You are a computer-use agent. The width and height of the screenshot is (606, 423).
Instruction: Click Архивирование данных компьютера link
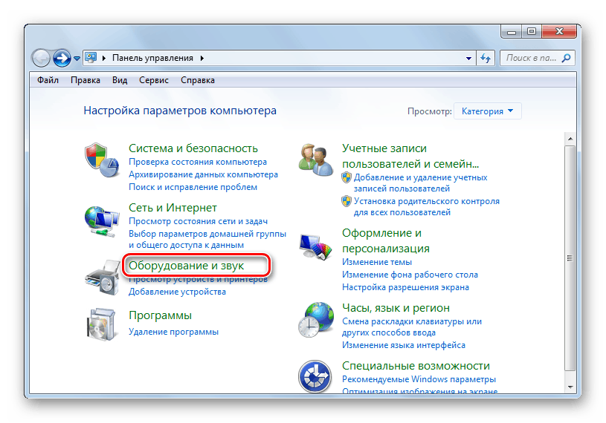[x=203, y=174]
